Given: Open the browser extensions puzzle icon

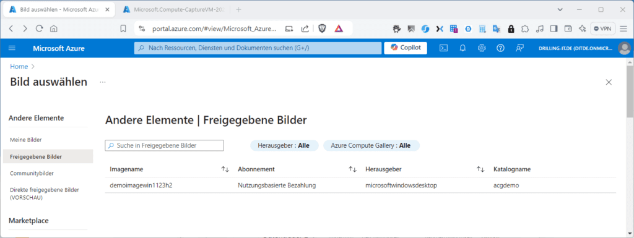Looking at the screenshot, I should tap(525, 28).
